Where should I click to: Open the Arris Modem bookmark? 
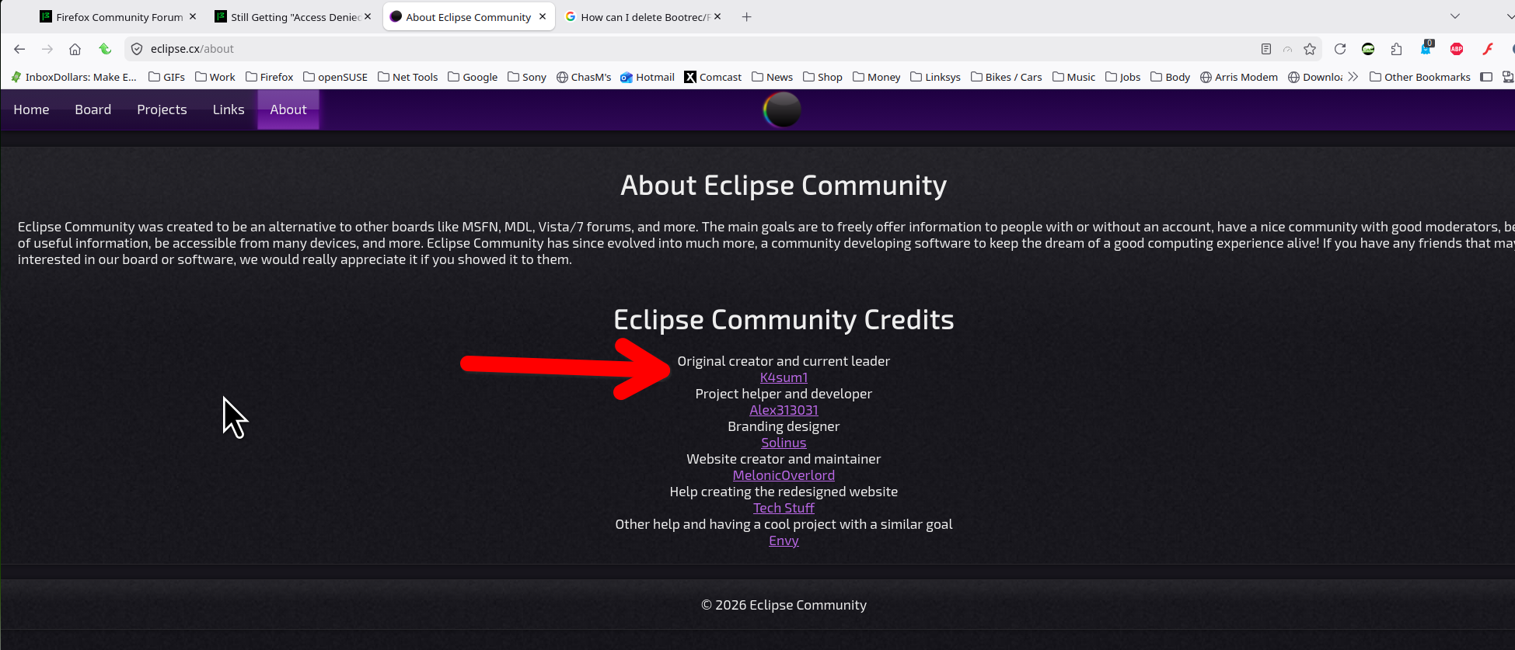[1239, 77]
